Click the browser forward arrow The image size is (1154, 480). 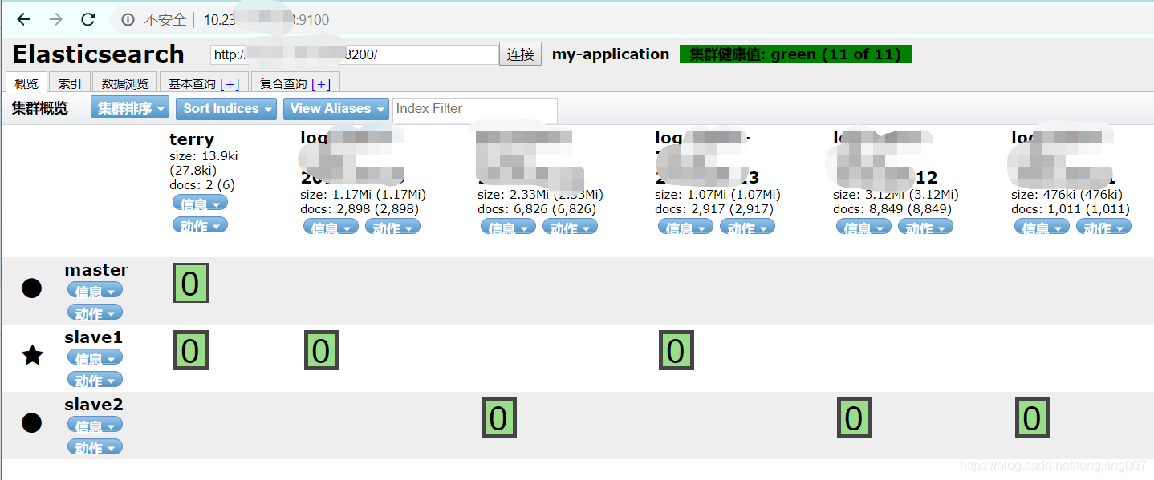(x=55, y=20)
